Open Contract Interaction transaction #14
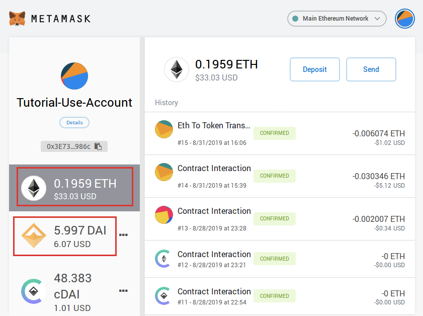 point(280,176)
